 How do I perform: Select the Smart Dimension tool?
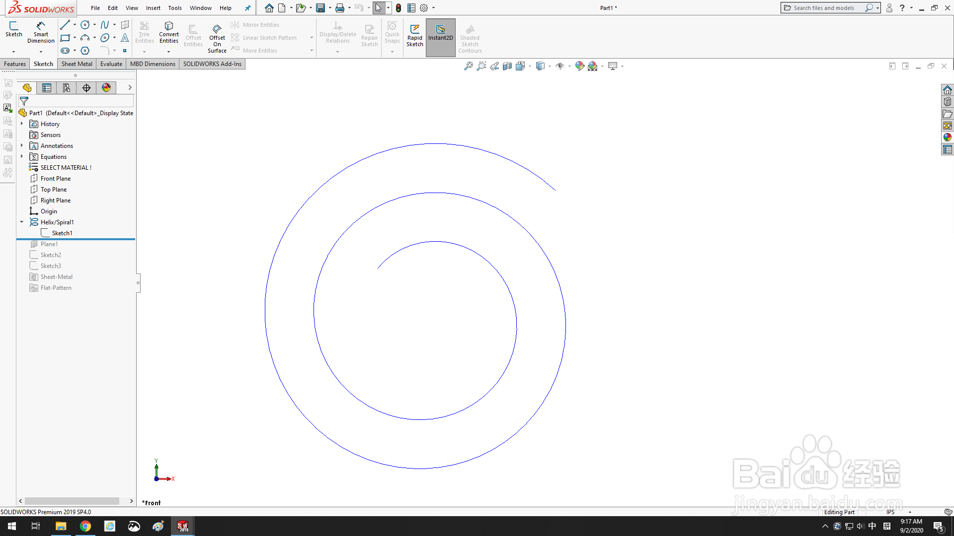(40, 33)
